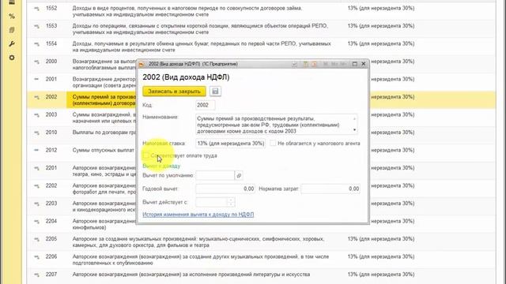Click the Вычет к доходу group header
This screenshot has width=506, height=284.
pyautogui.click(x=161, y=166)
